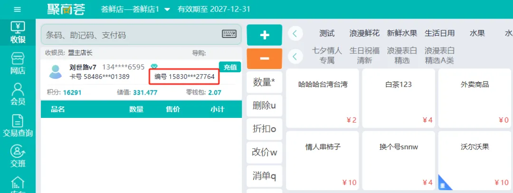Select the 浪漫表白精选 subcategory tab

click(x=402, y=56)
